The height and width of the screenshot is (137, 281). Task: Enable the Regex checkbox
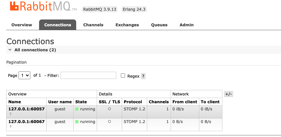coord(123,76)
